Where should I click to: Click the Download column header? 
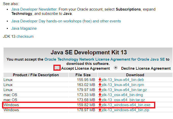(x=135, y=75)
